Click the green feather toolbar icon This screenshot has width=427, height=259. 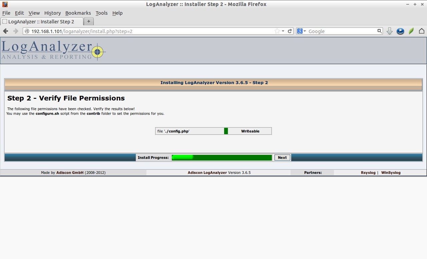(x=411, y=31)
